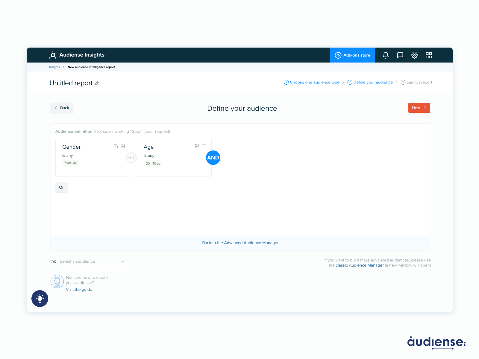This screenshot has width=479, height=359.
Task: Open the notifications bell icon
Action: tap(386, 55)
